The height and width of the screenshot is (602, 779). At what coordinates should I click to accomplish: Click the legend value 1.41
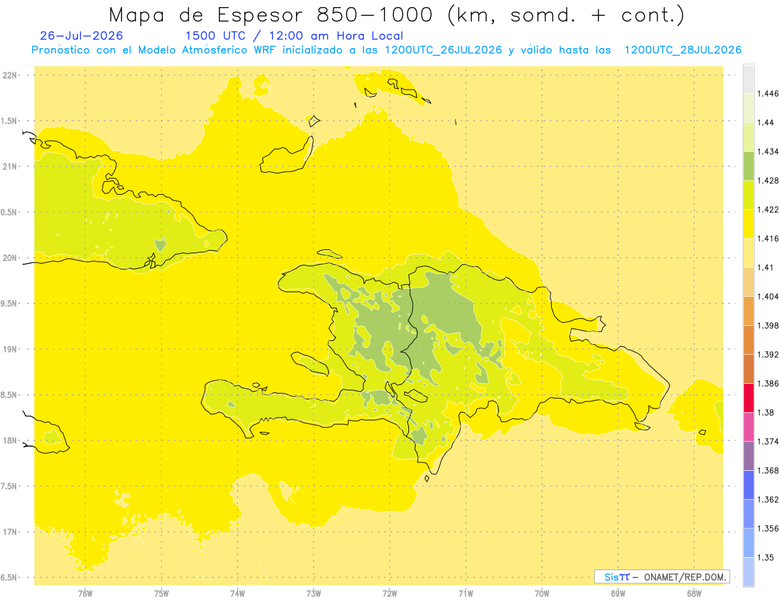click(x=767, y=268)
